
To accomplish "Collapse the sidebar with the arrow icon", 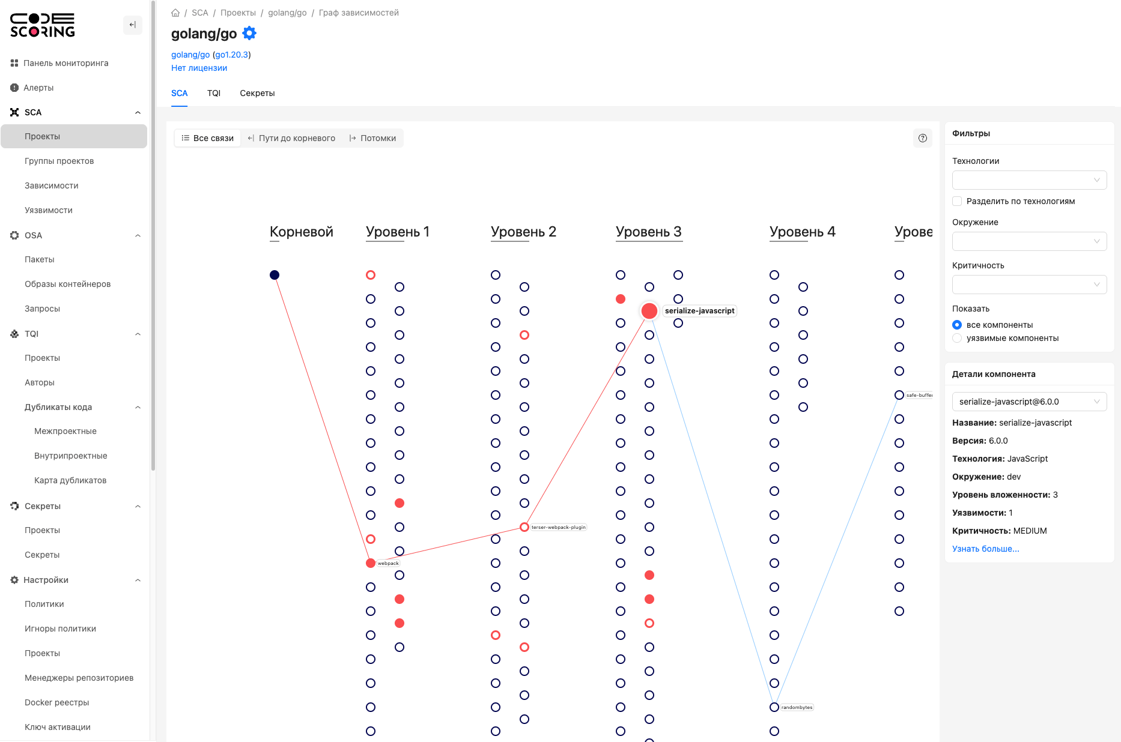I will click(132, 25).
